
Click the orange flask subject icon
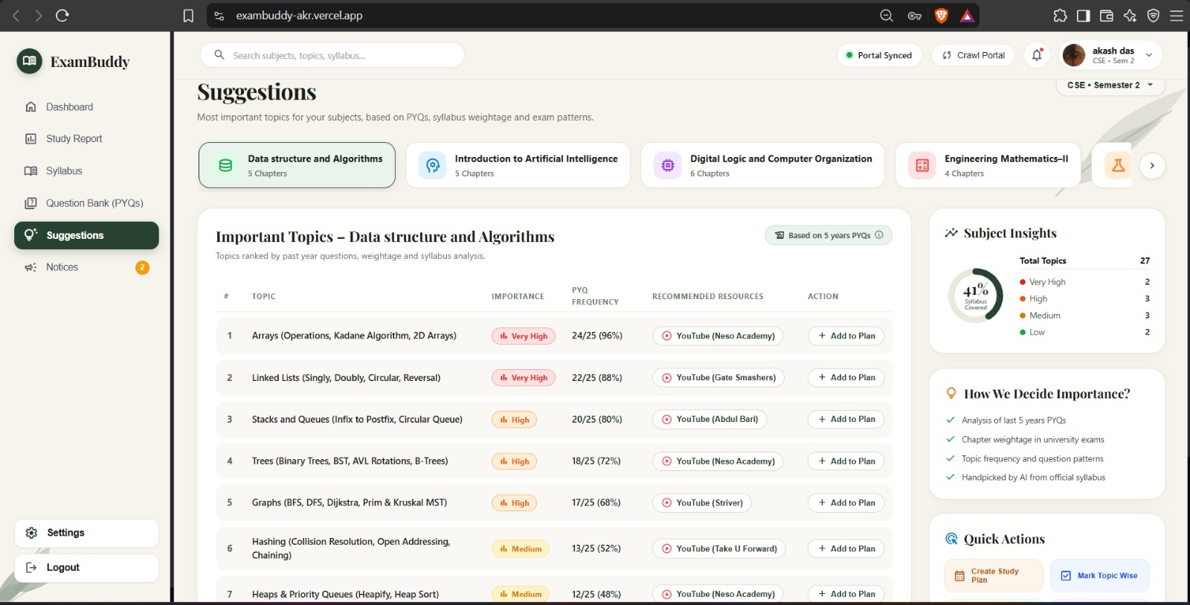tap(1118, 165)
